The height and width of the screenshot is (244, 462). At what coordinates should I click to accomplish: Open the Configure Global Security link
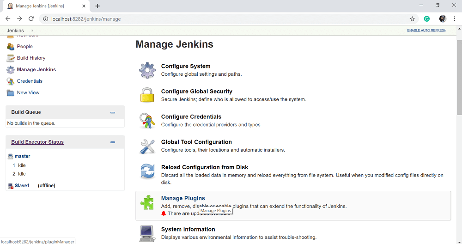coord(196,91)
